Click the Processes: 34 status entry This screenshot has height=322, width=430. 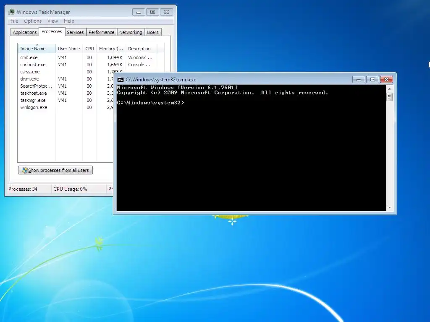23,189
